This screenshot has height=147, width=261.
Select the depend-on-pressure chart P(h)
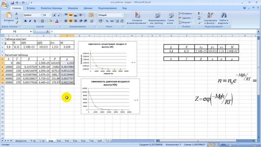point(111,96)
